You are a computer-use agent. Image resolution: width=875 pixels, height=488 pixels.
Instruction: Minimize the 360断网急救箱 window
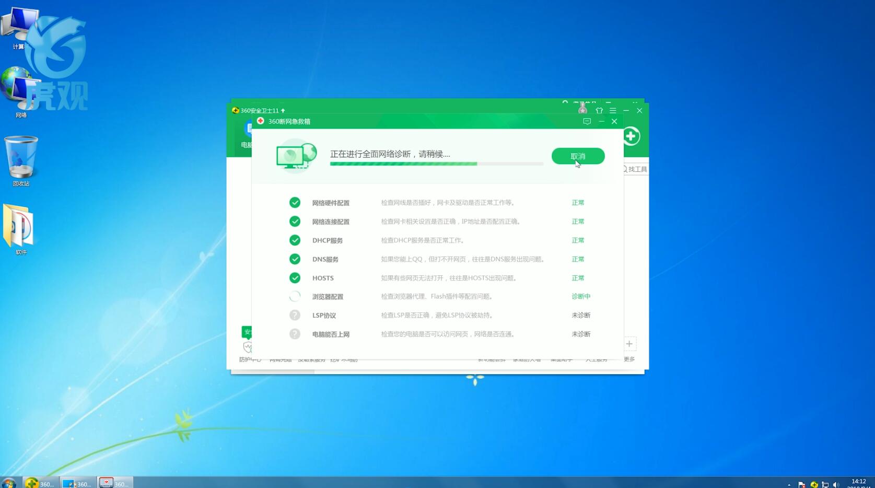pos(601,121)
